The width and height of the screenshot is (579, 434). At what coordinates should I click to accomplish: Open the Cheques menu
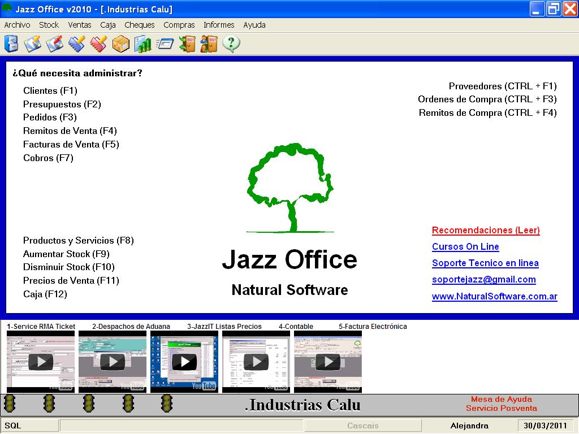click(140, 25)
